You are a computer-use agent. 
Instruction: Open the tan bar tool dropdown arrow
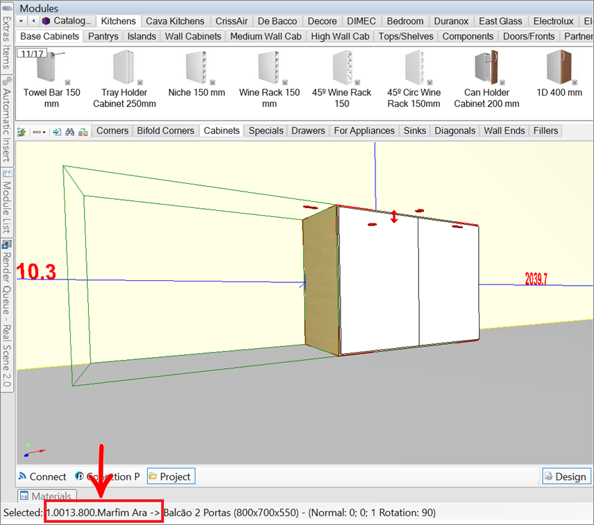[x=44, y=132]
